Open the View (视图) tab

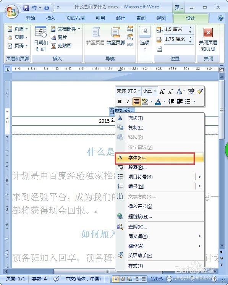[161, 18]
